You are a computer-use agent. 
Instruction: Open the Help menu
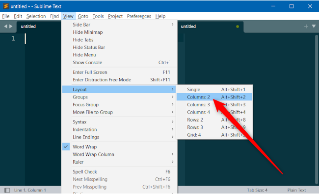click(160, 16)
